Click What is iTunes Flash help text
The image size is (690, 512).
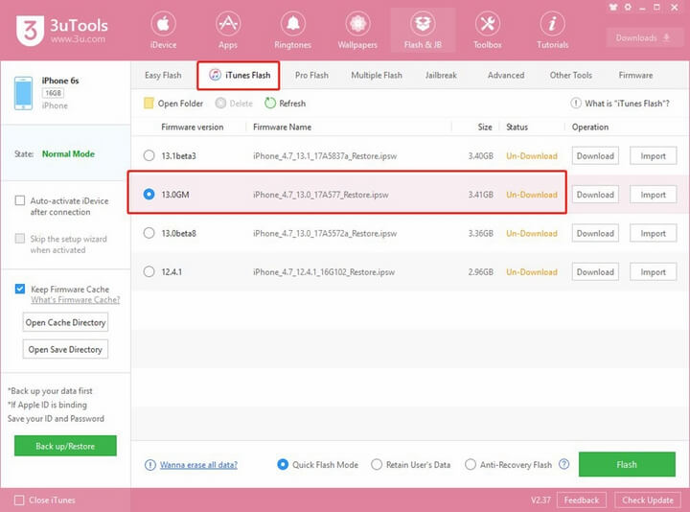click(627, 104)
